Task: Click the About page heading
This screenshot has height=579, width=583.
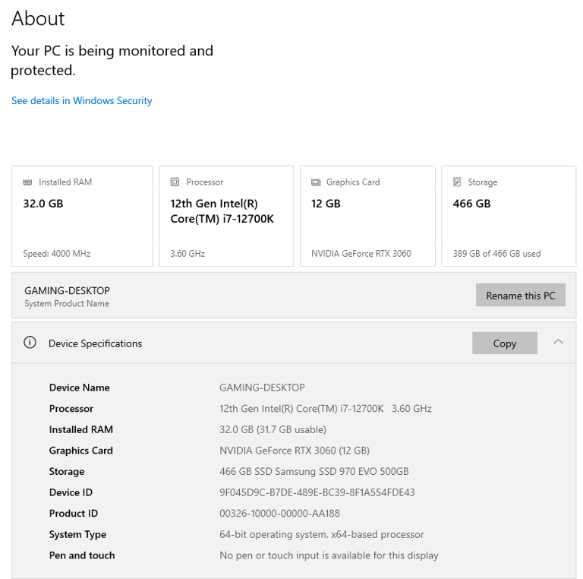Action: tap(38, 18)
